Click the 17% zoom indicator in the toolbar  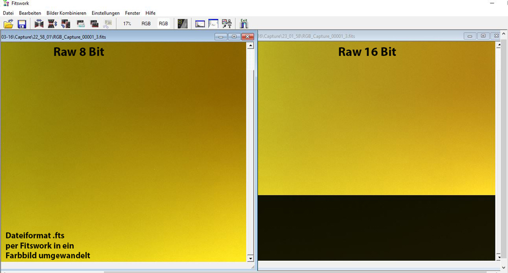[127, 24]
